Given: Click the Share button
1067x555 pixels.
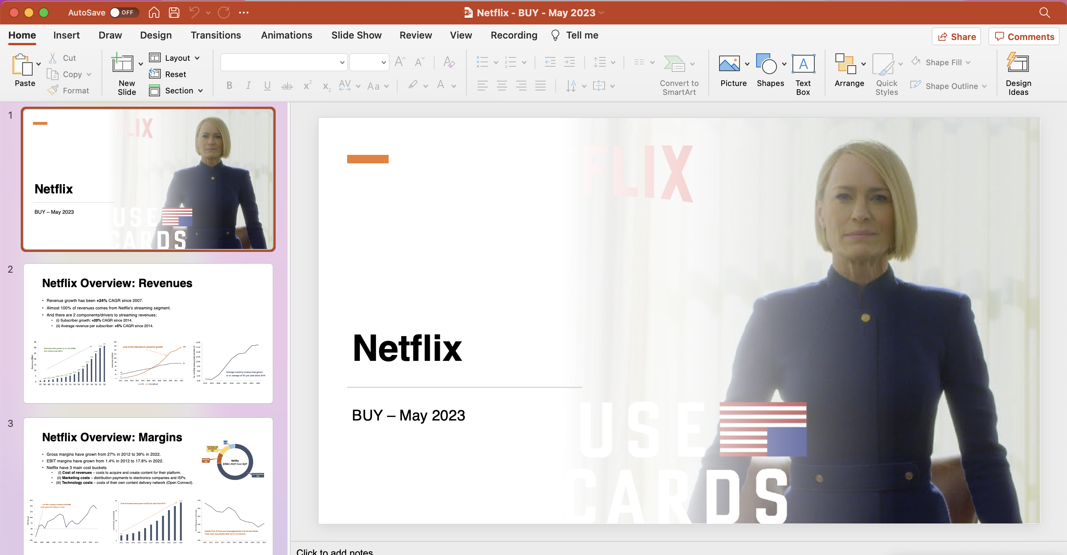Looking at the screenshot, I should point(956,36).
